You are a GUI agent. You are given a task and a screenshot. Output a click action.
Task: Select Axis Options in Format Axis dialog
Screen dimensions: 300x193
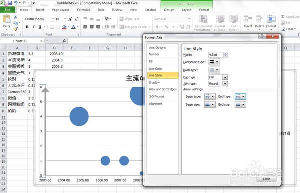tap(157, 48)
